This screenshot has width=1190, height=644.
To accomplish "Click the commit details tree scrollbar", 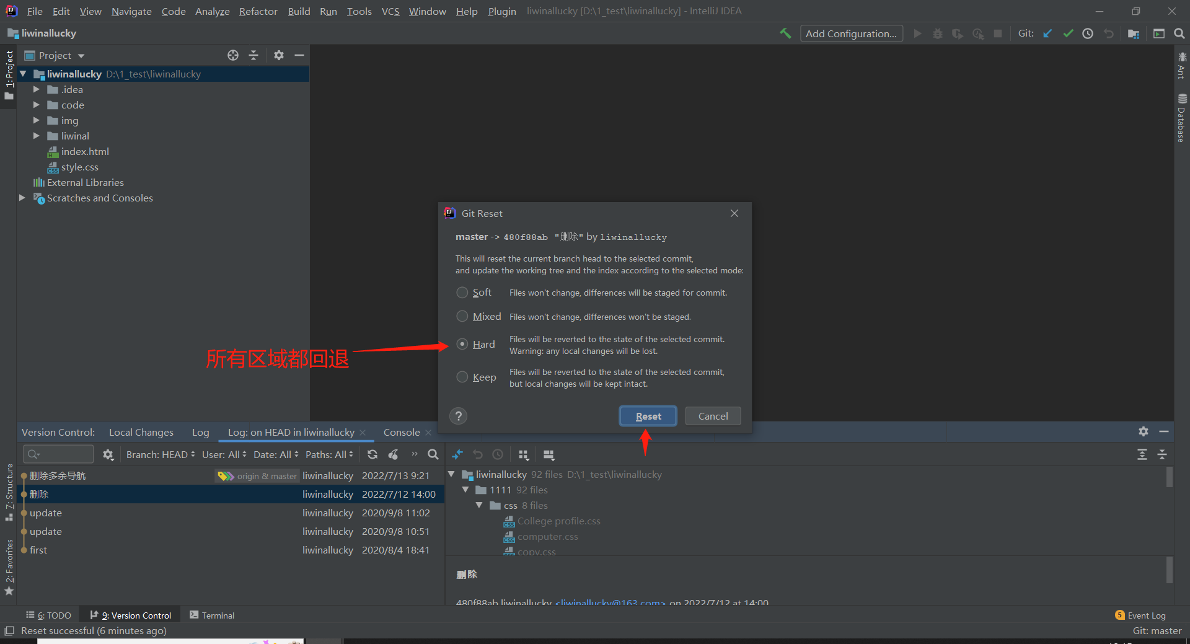I will point(1170,477).
